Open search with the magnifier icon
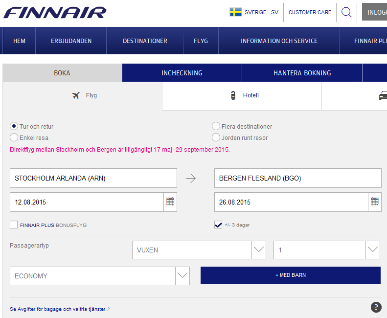Image resolution: width=387 pixels, height=318 pixels. pyautogui.click(x=346, y=12)
